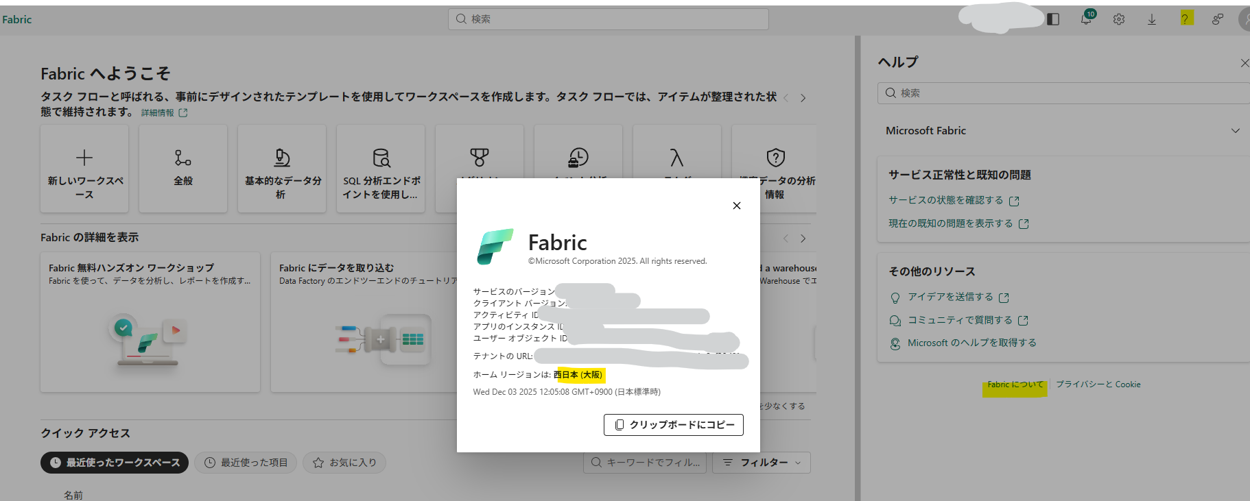
Task: Go to previous task flow templates arrow
Action: (786, 98)
